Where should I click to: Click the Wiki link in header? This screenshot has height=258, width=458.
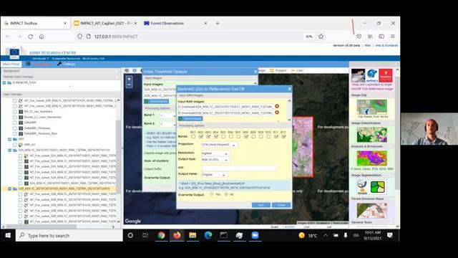click(x=367, y=45)
